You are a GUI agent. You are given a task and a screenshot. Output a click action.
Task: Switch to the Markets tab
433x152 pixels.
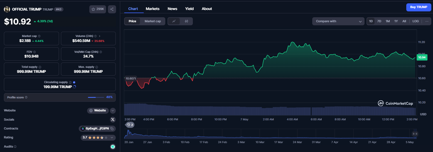(x=152, y=9)
